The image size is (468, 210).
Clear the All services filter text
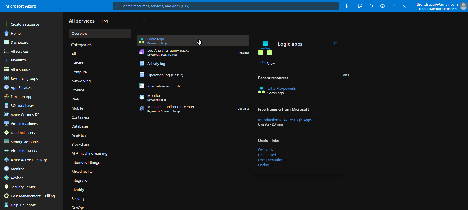[144, 21]
